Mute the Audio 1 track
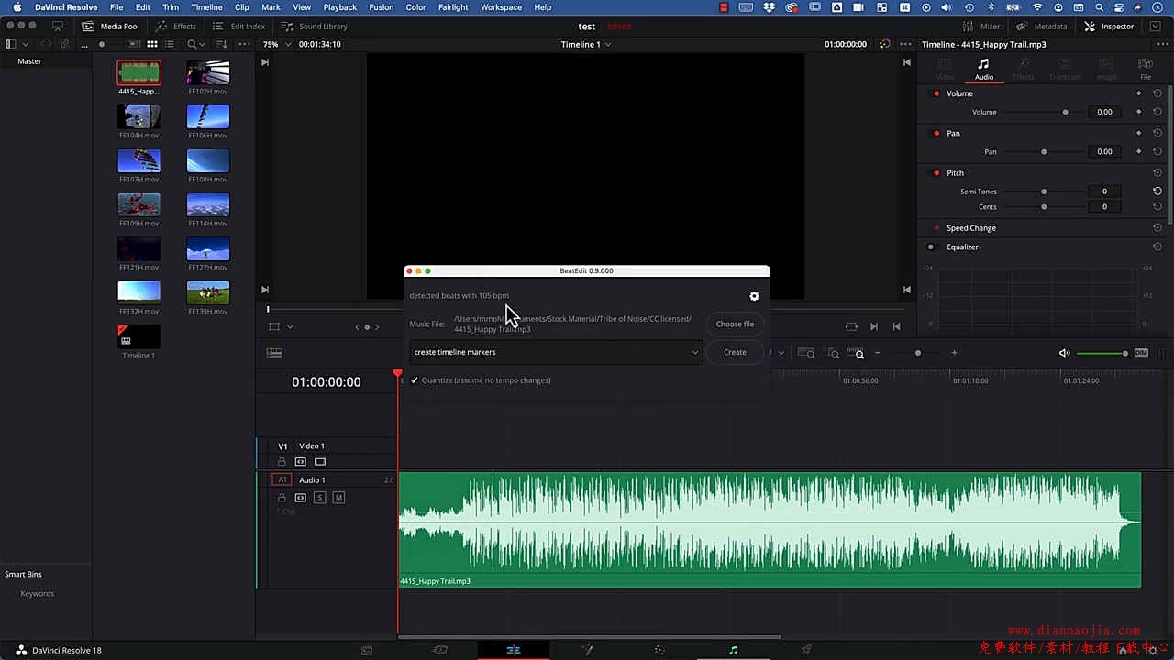This screenshot has height=660, width=1174. click(x=338, y=498)
